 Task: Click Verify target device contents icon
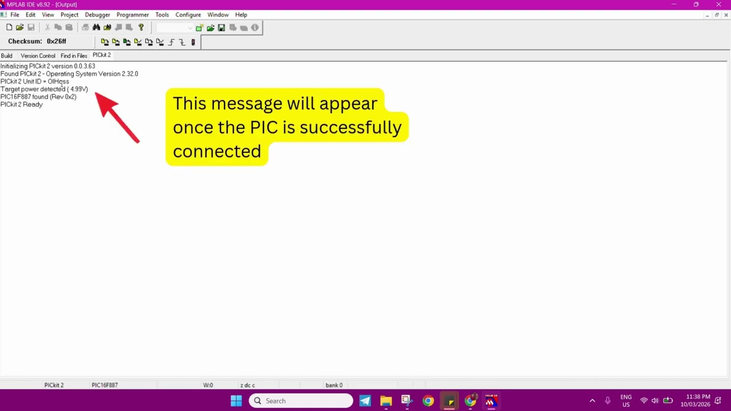click(138, 42)
